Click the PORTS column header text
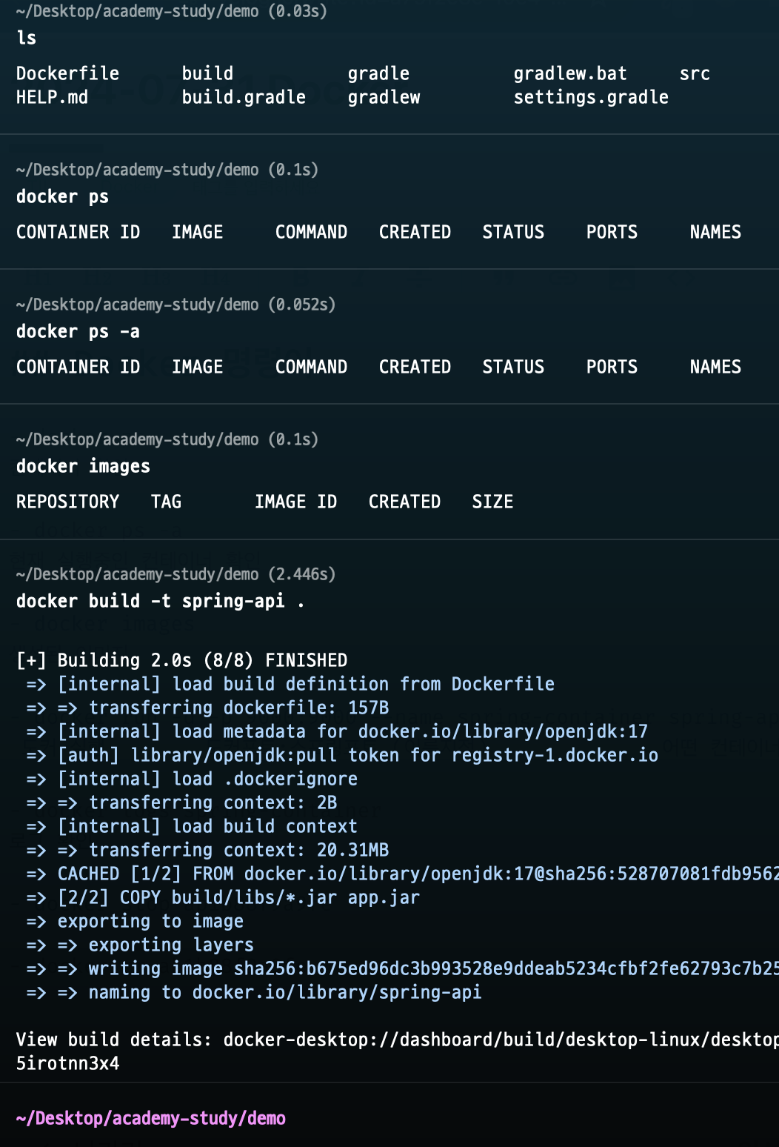The image size is (779, 1147). coord(611,232)
